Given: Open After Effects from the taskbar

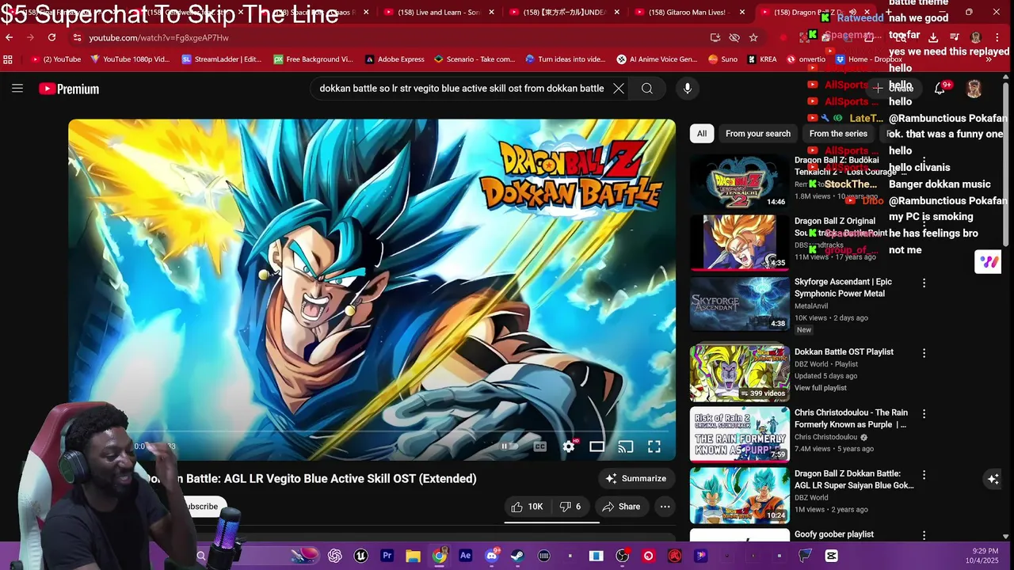Looking at the screenshot, I should pos(465,556).
